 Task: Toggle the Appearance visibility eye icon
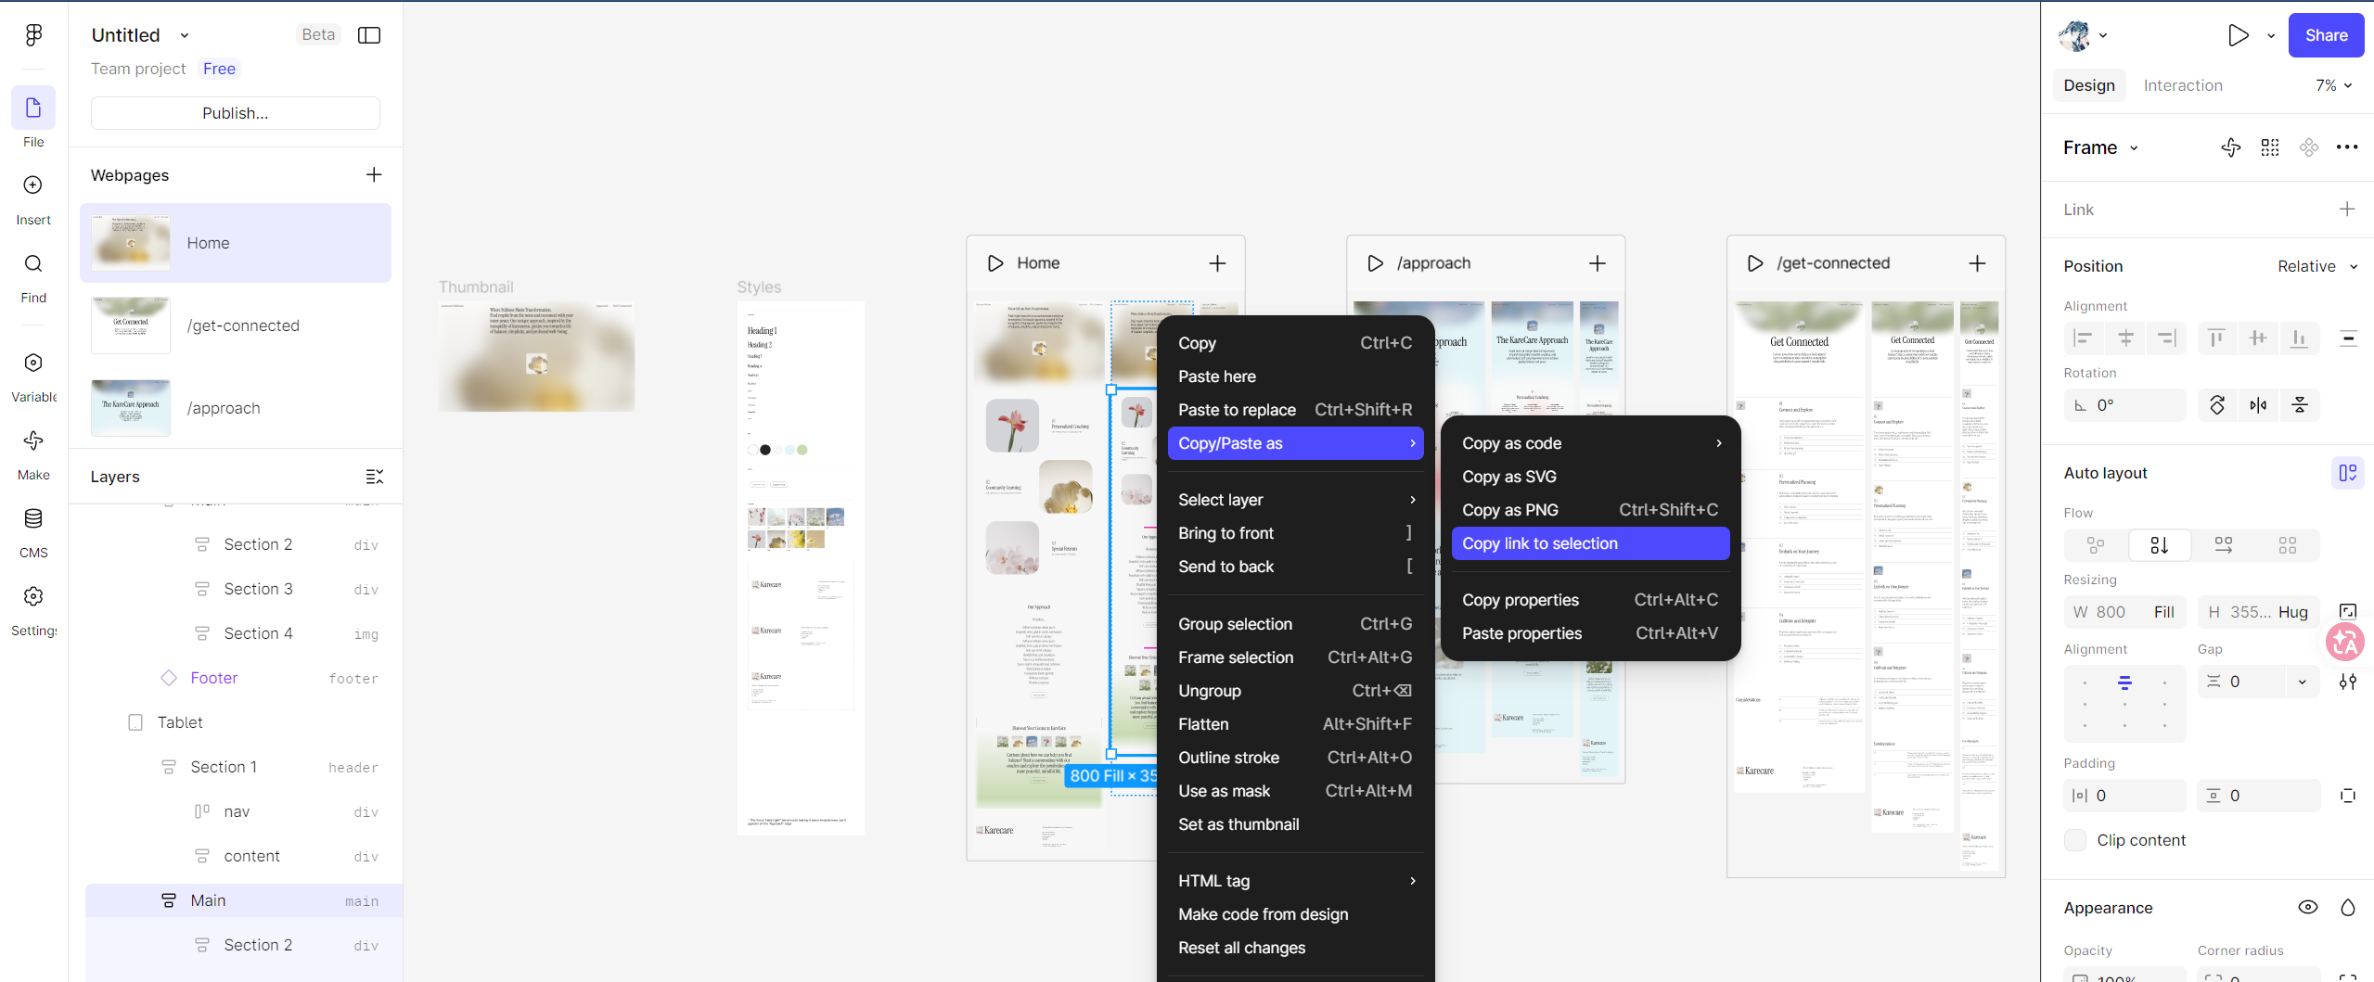click(2308, 908)
